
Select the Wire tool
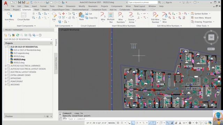coord(103,17)
